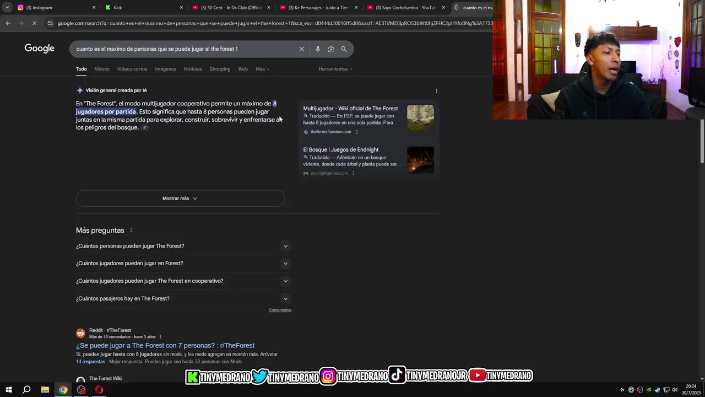Open Reddit result about 7 personas
This screenshot has height=397, width=705.
(x=165, y=346)
